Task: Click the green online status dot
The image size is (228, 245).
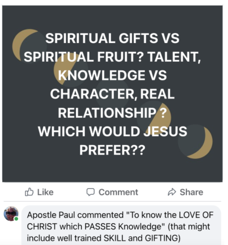Action: click(x=16, y=219)
